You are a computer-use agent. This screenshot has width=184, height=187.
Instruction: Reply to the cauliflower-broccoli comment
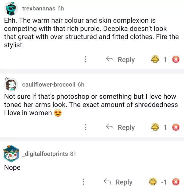pos(120,127)
